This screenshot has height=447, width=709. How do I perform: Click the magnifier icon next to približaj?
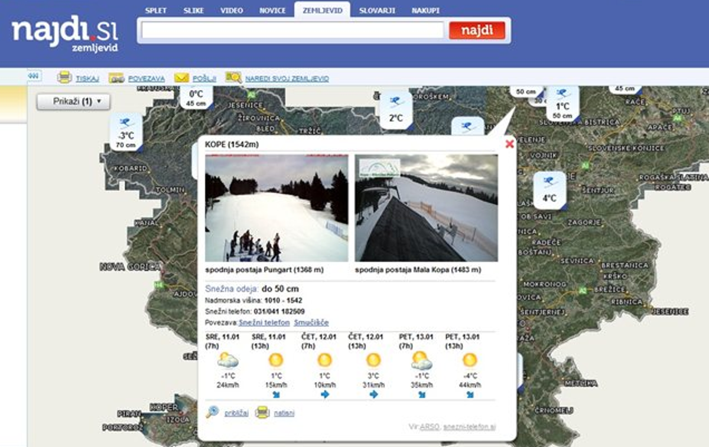tap(212, 412)
